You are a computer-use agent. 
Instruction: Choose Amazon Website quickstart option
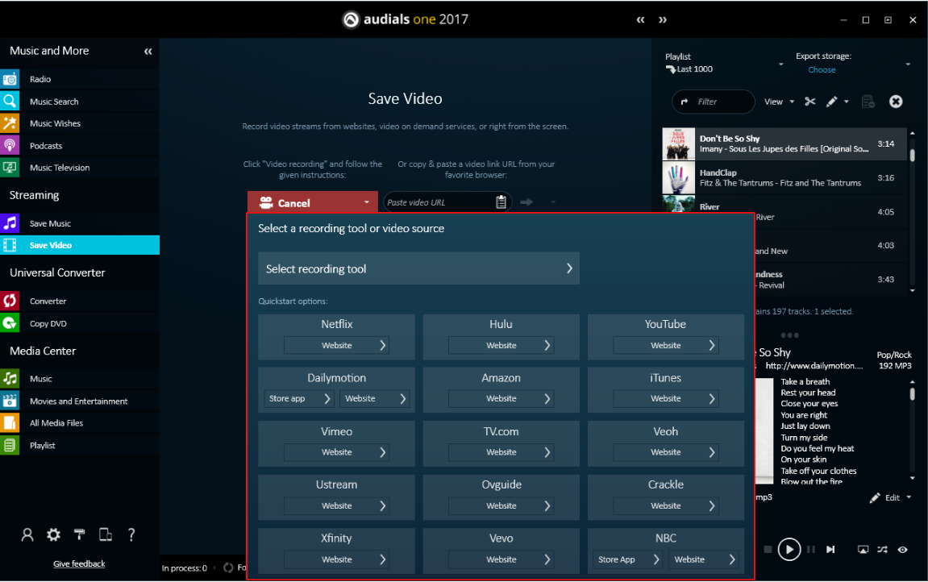pyautogui.click(x=501, y=399)
